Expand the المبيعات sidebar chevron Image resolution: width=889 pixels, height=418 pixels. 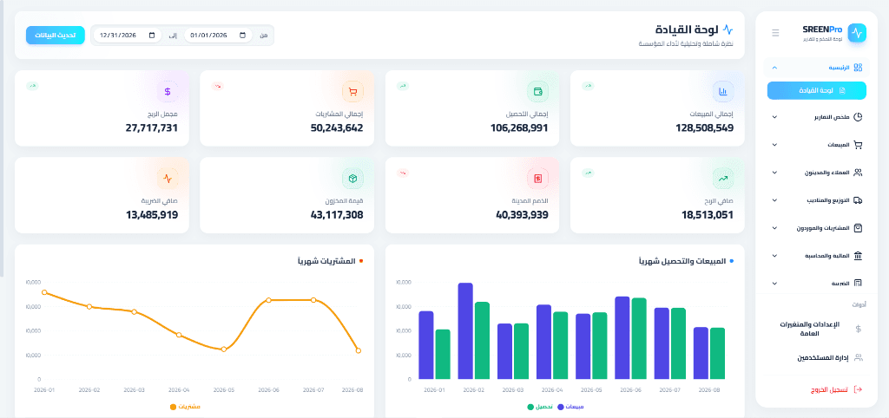pyautogui.click(x=775, y=145)
